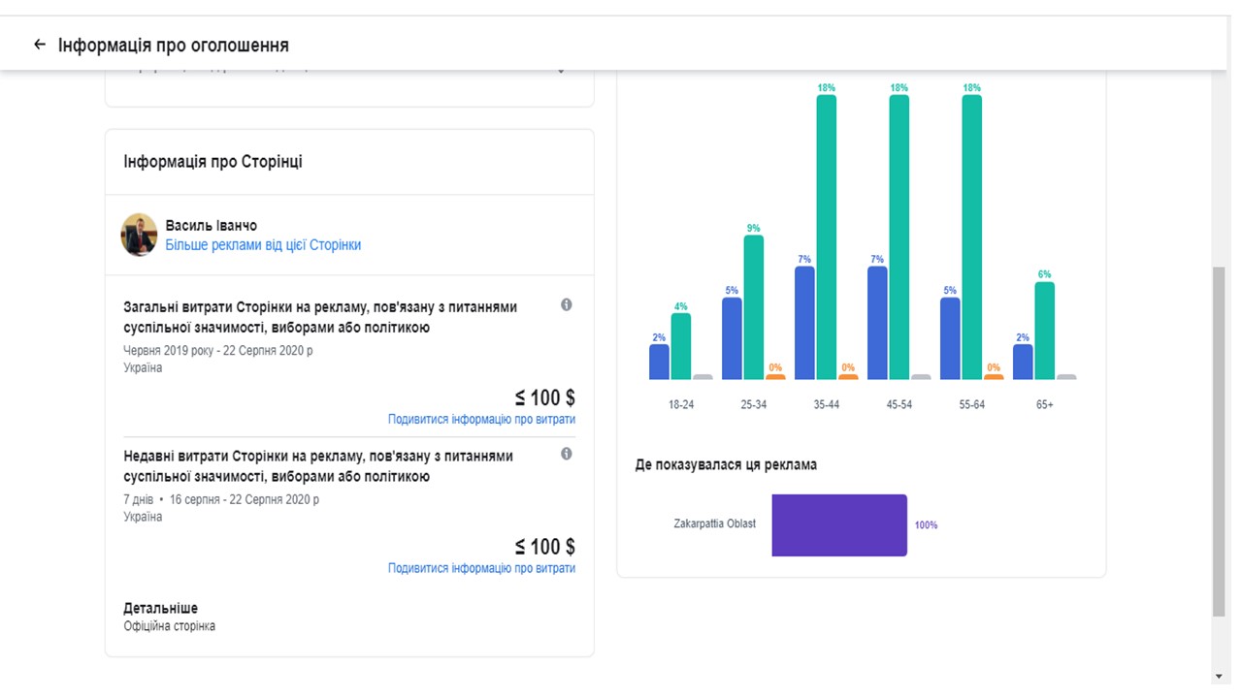Click the scrollbar down arrow

[1219, 676]
